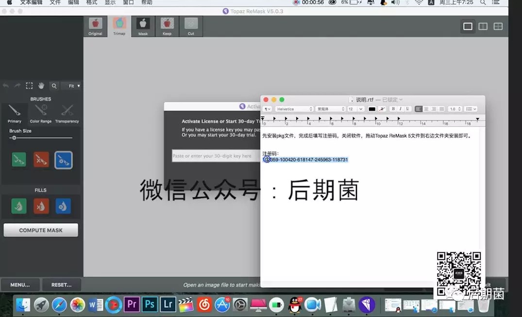Select the Transparency brush
Image resolution: width=522 pixels, height=317 pixels.
(x=67, y=113)
